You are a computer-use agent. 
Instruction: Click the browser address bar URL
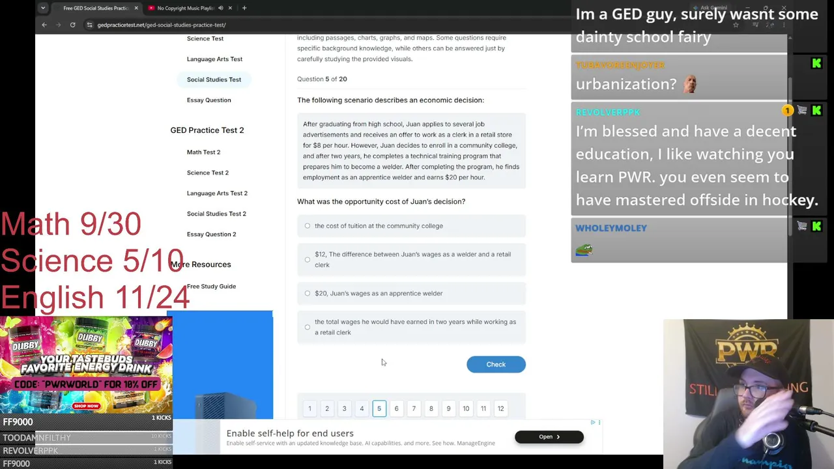[162, 25]
